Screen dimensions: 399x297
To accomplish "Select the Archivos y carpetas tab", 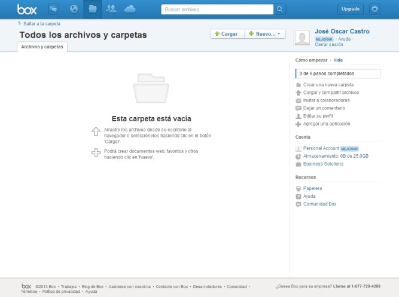I will [x=42, y=47].
